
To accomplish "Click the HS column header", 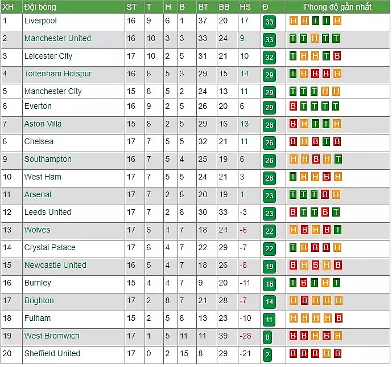I will 245,7.
